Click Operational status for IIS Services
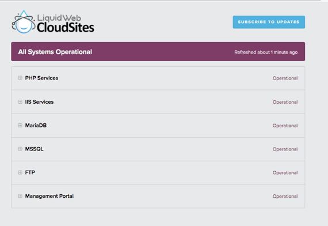This screenshot has height=226, width=328. [285, 102]
